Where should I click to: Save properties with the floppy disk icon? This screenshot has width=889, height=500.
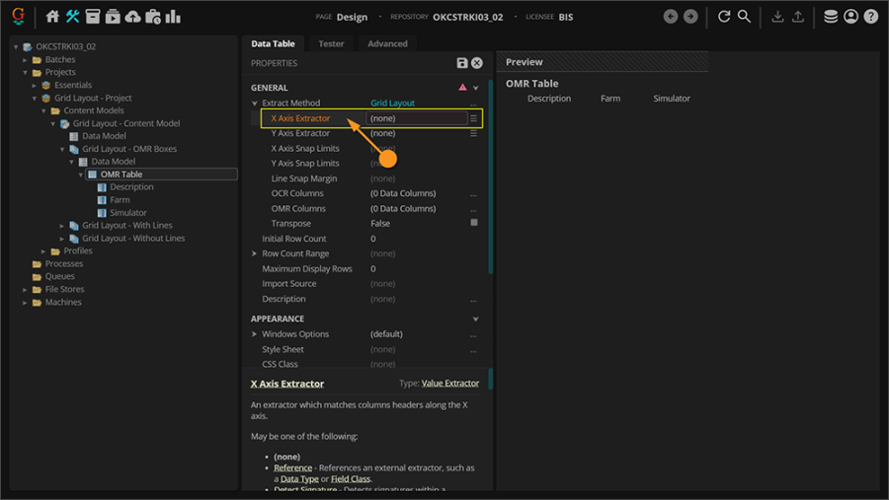click(x=461, y=63)
